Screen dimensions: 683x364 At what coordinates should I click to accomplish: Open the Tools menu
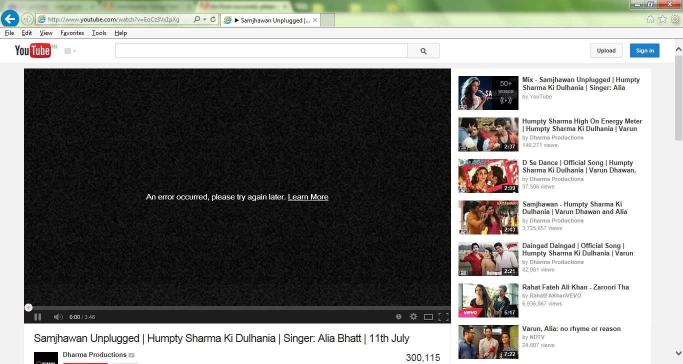[x=99, y=33]
